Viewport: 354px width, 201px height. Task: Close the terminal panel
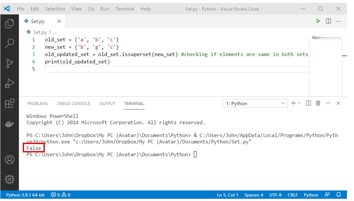pyautogui.click(x=338, y=103)
